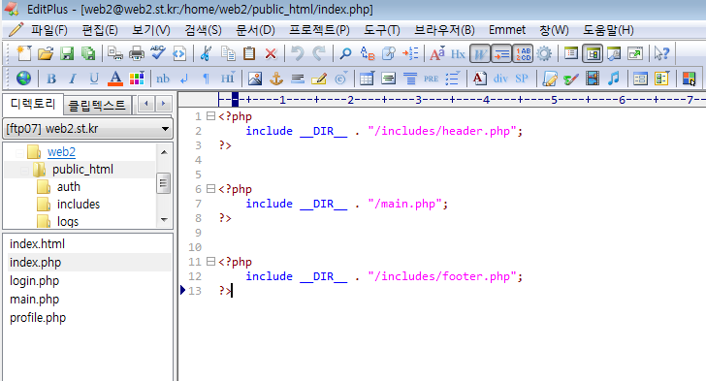Cut selection with scissors icon

pos(206,53)
